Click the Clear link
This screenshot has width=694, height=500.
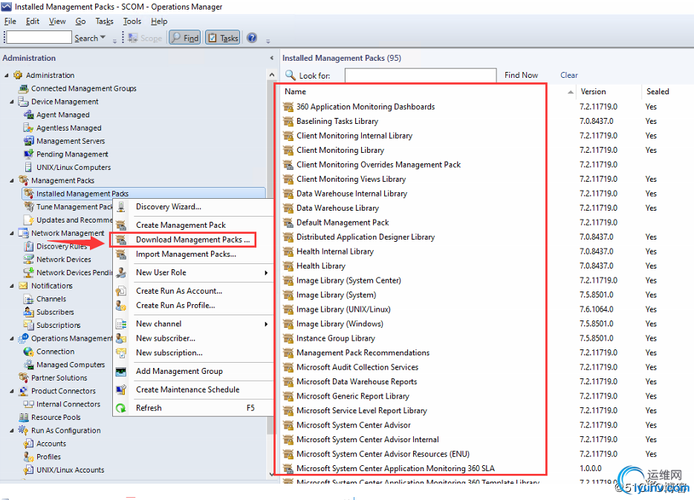coord(568,75)
